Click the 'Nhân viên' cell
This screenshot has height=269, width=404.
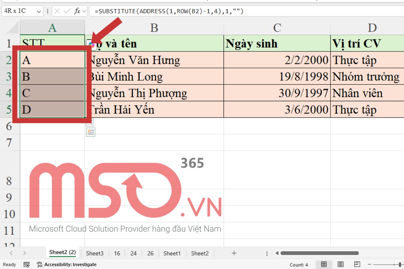[x=368, y=93]
